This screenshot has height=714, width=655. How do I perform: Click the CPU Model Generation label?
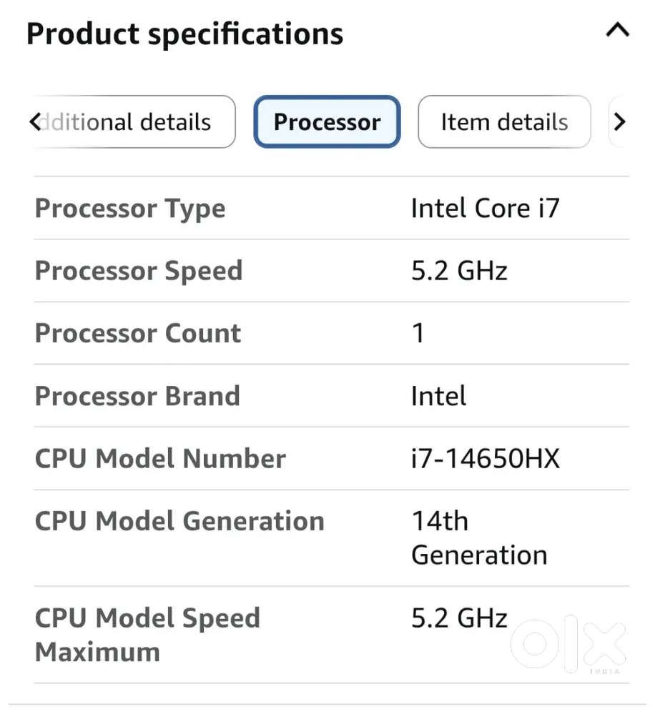point(179,521)
